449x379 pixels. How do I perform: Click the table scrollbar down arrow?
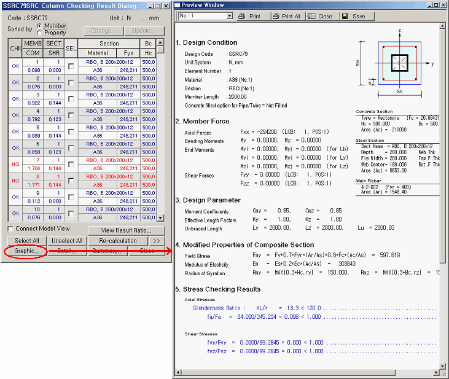click(x=160, y=217)
